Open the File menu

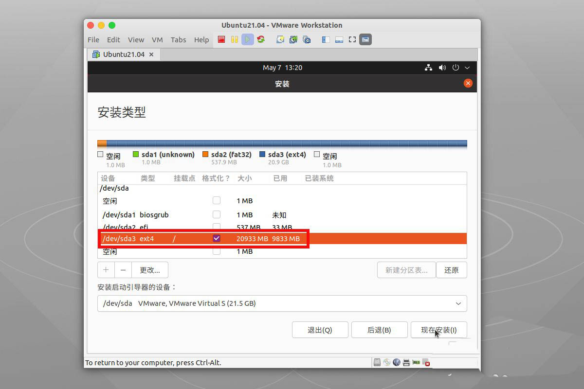tap(93, 40)
